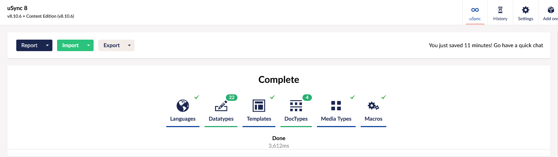Click the 4 badge on DocTypes

click(x=307, y=98)
